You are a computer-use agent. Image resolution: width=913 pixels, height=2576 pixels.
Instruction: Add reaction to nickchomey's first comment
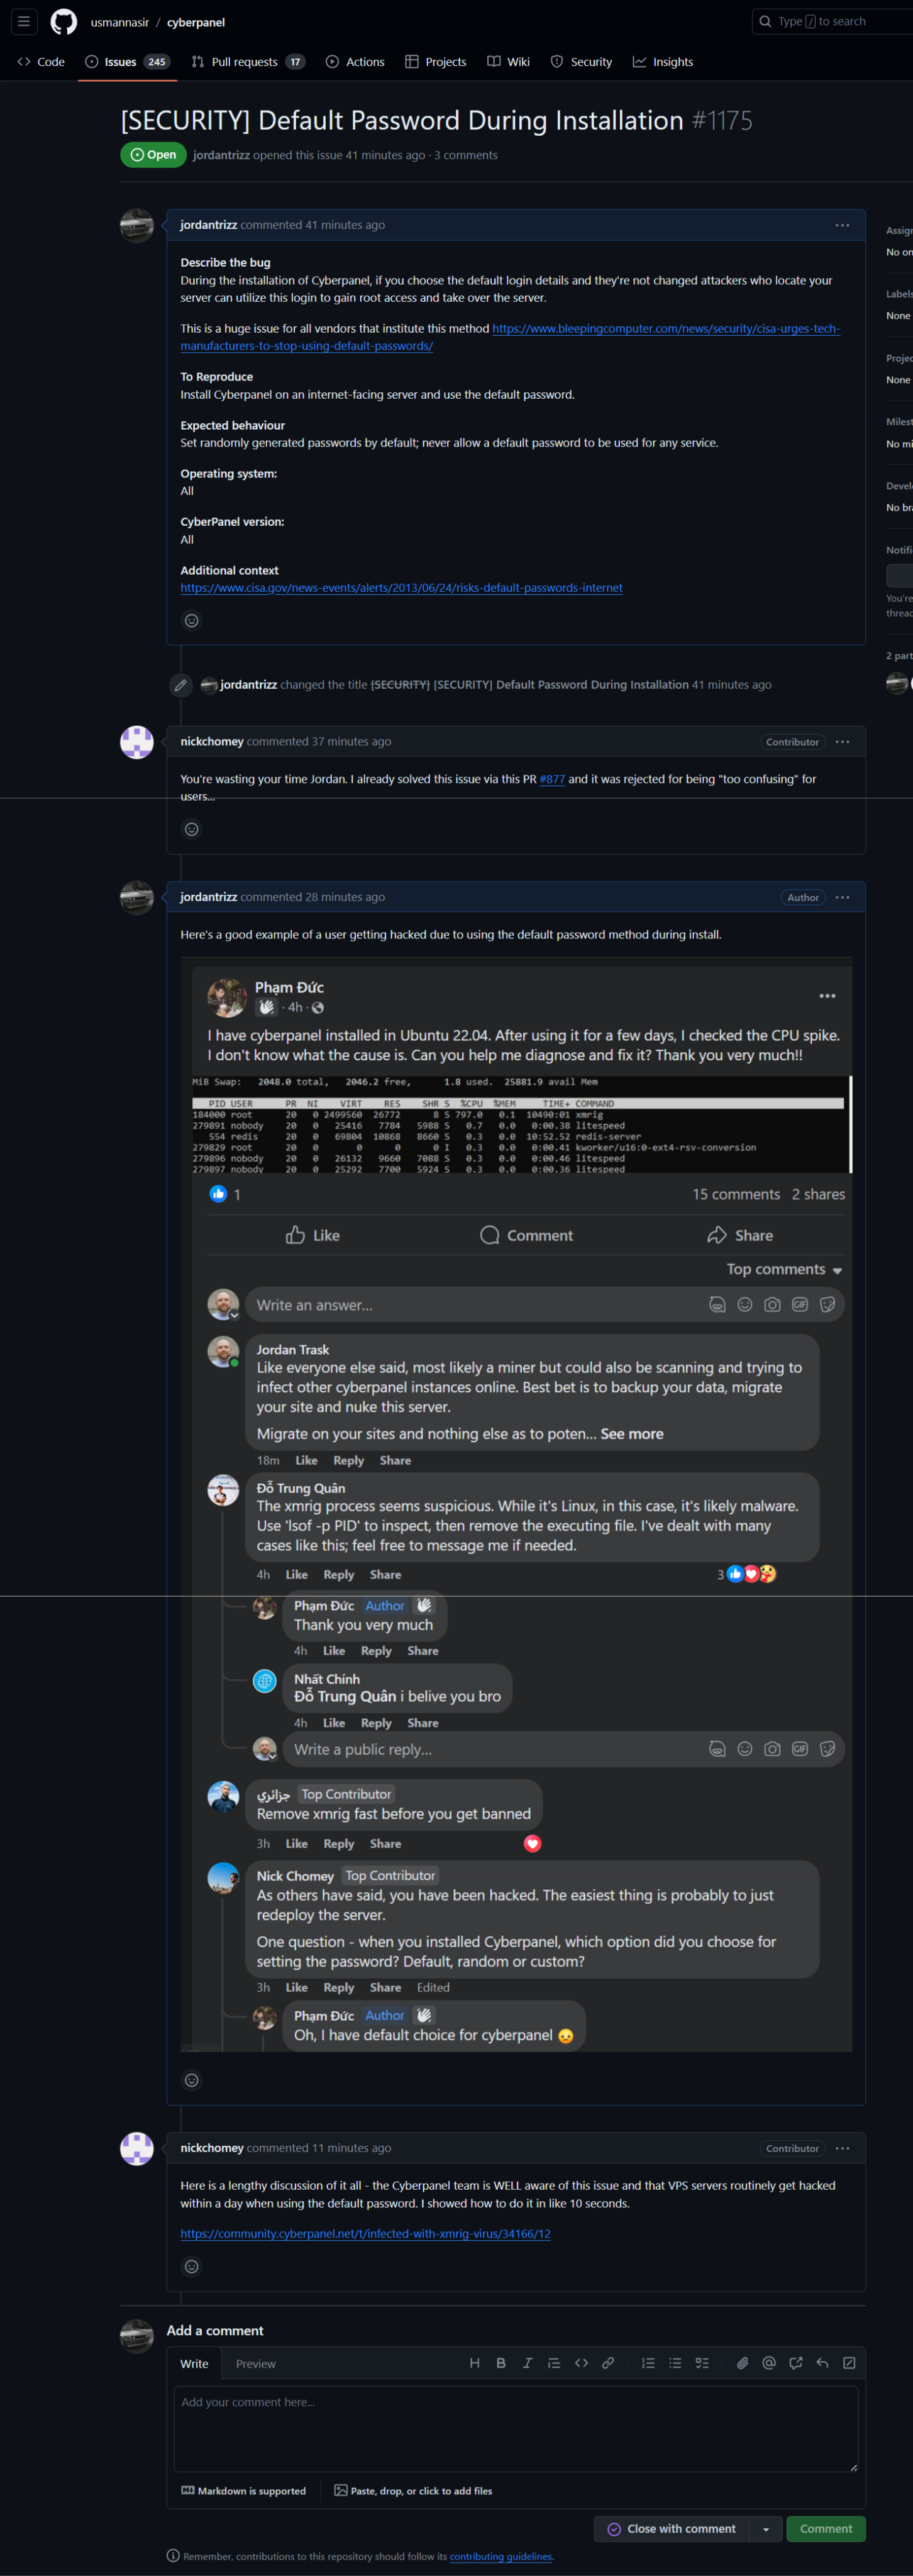click(x=192, y=829)
